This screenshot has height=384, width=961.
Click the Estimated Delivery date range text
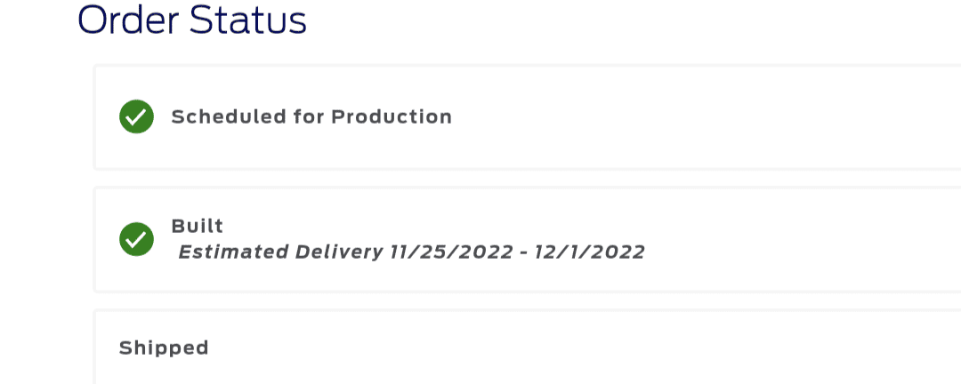click(x=411, y=252)
